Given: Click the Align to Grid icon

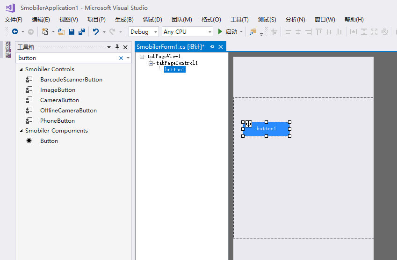Looking at the screenshot, I should pos(274,32).
